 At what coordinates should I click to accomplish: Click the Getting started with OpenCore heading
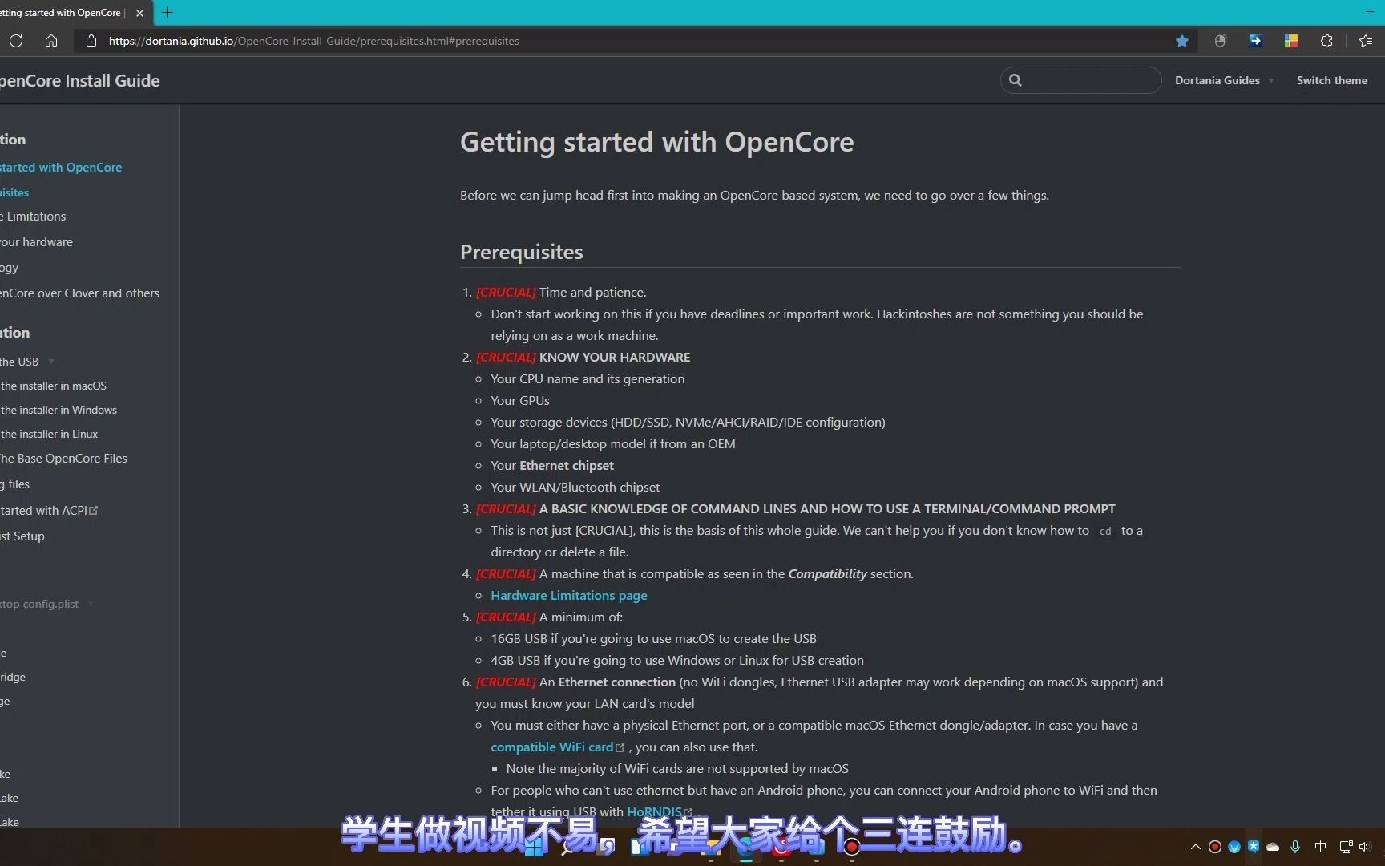[656, 142]
